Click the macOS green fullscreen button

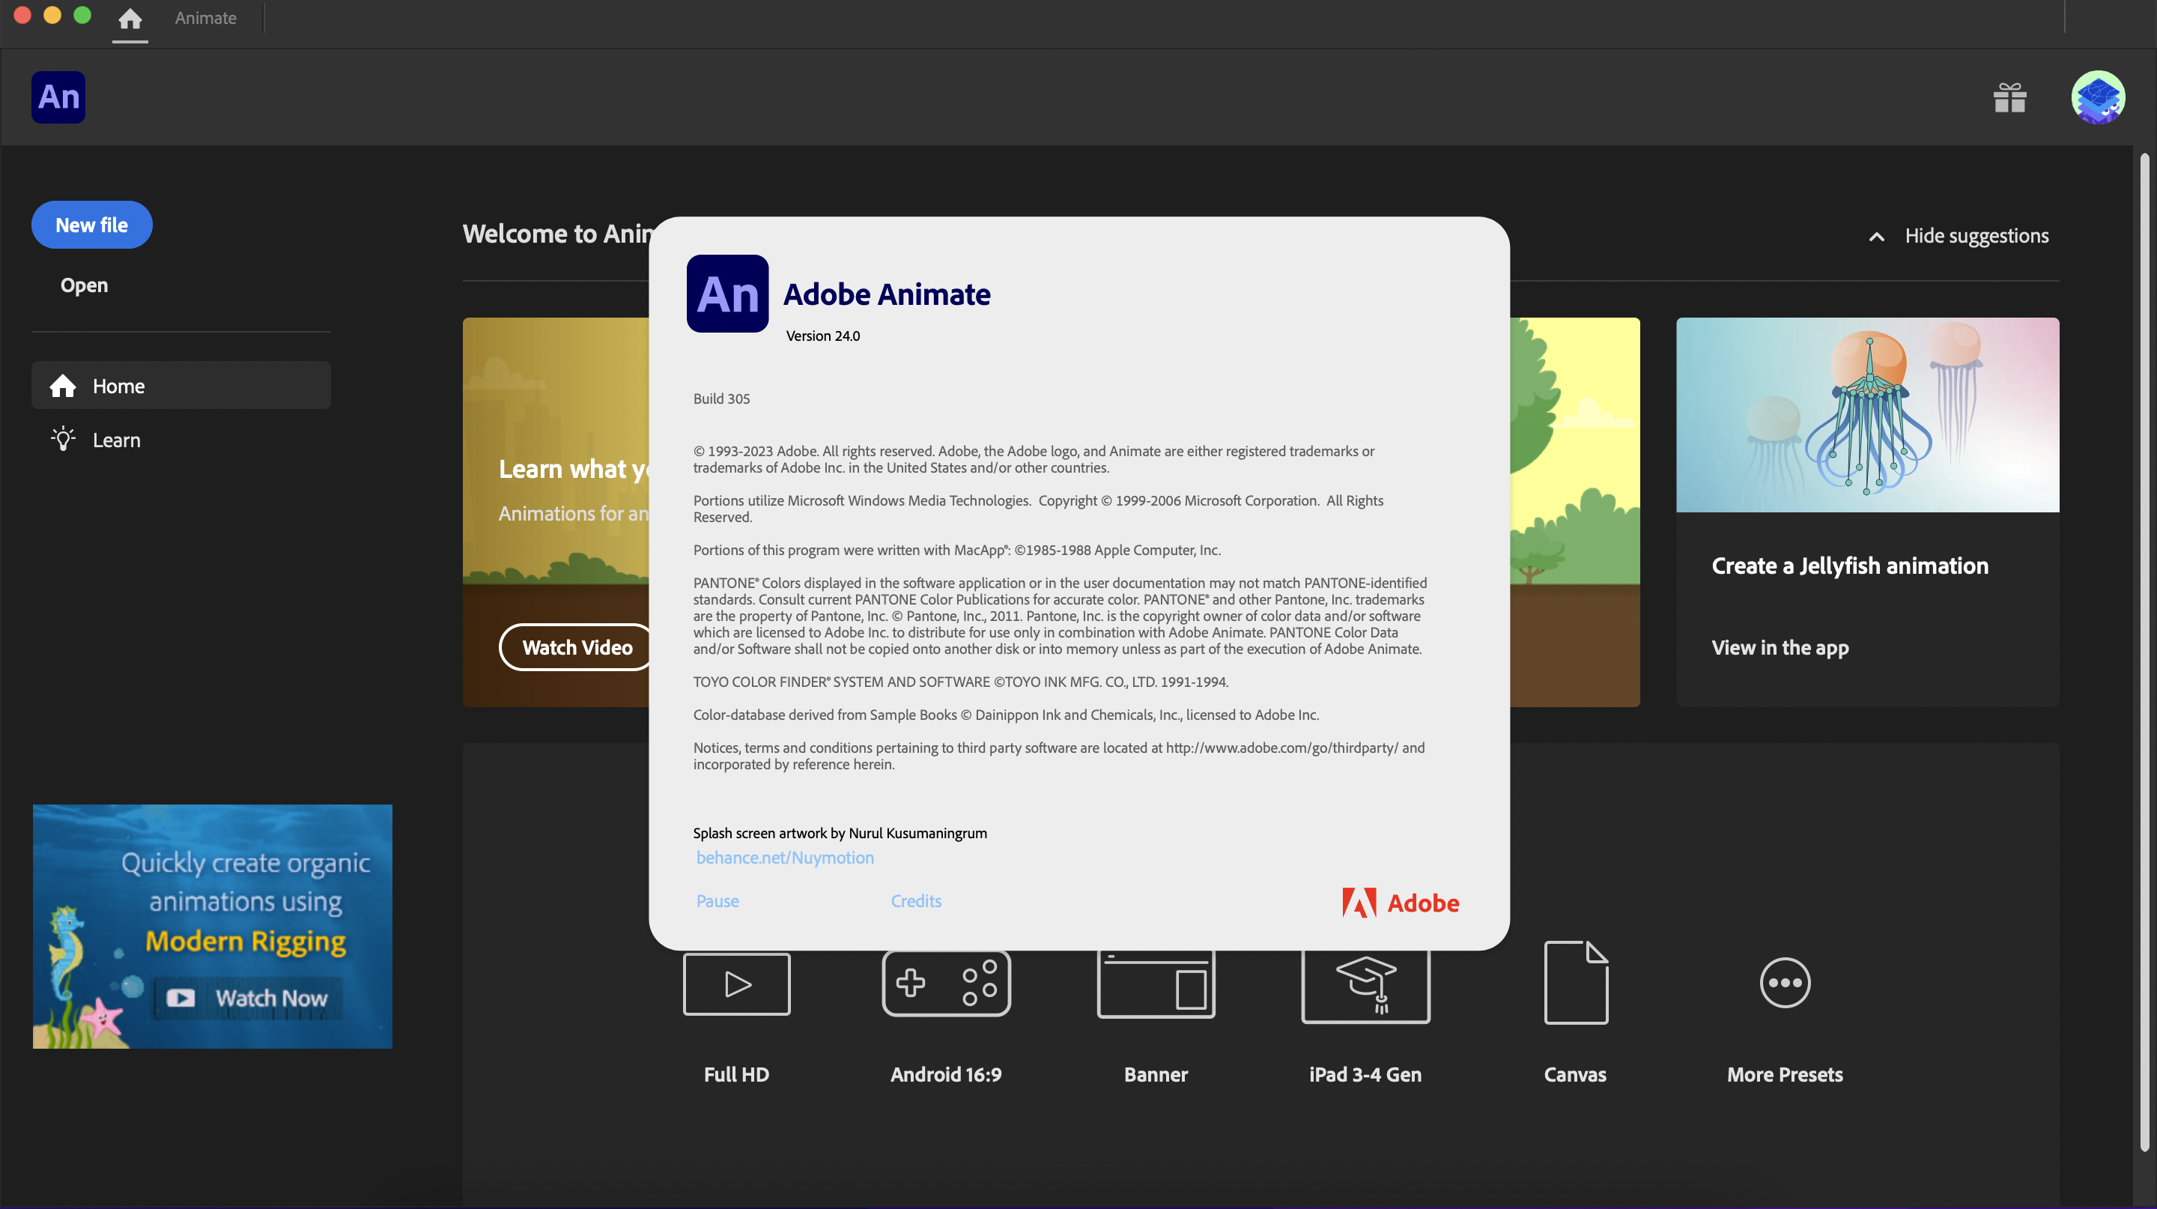(x=82, y=15)
